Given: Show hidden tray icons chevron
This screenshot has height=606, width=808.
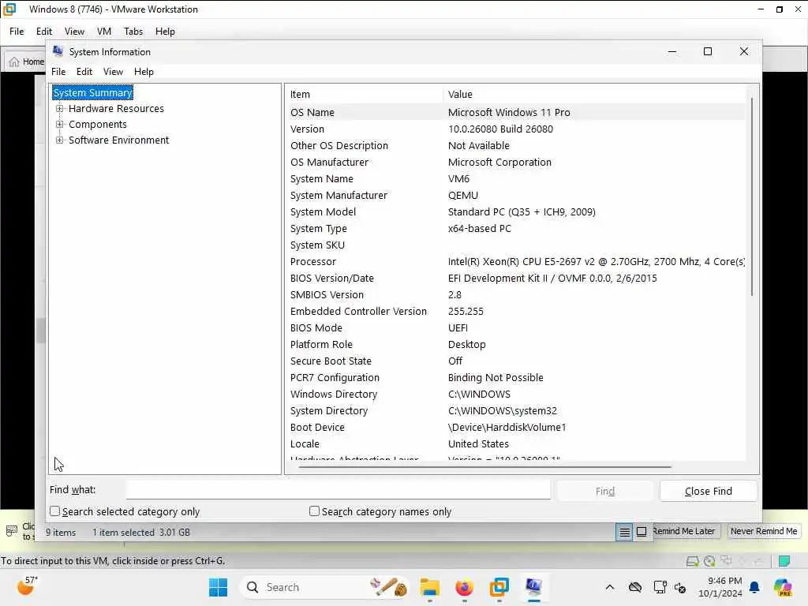Looking at the screenshot, I should point(610,587).
